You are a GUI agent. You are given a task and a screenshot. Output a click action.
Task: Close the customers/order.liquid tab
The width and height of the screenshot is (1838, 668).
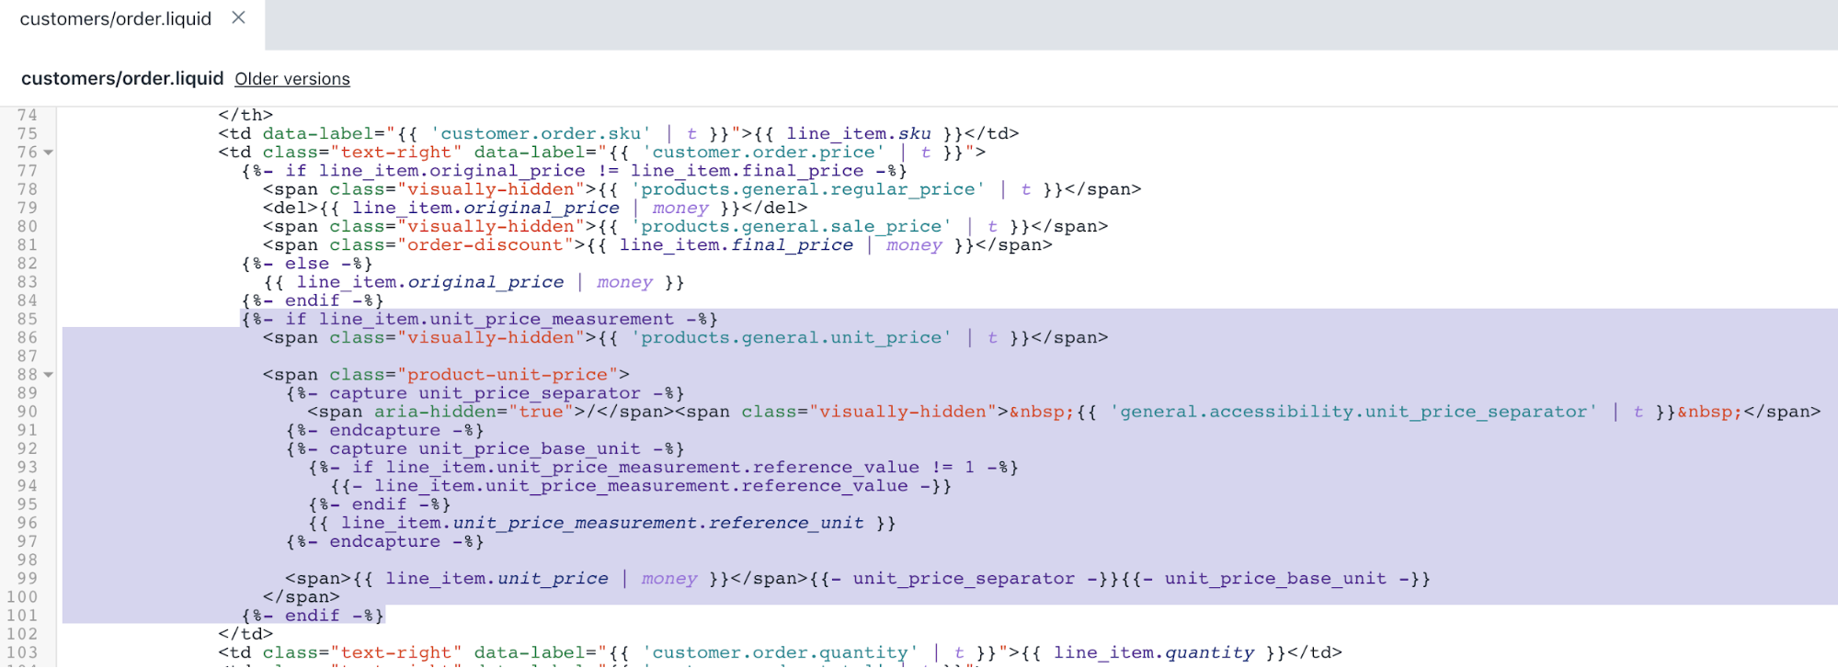238,17
